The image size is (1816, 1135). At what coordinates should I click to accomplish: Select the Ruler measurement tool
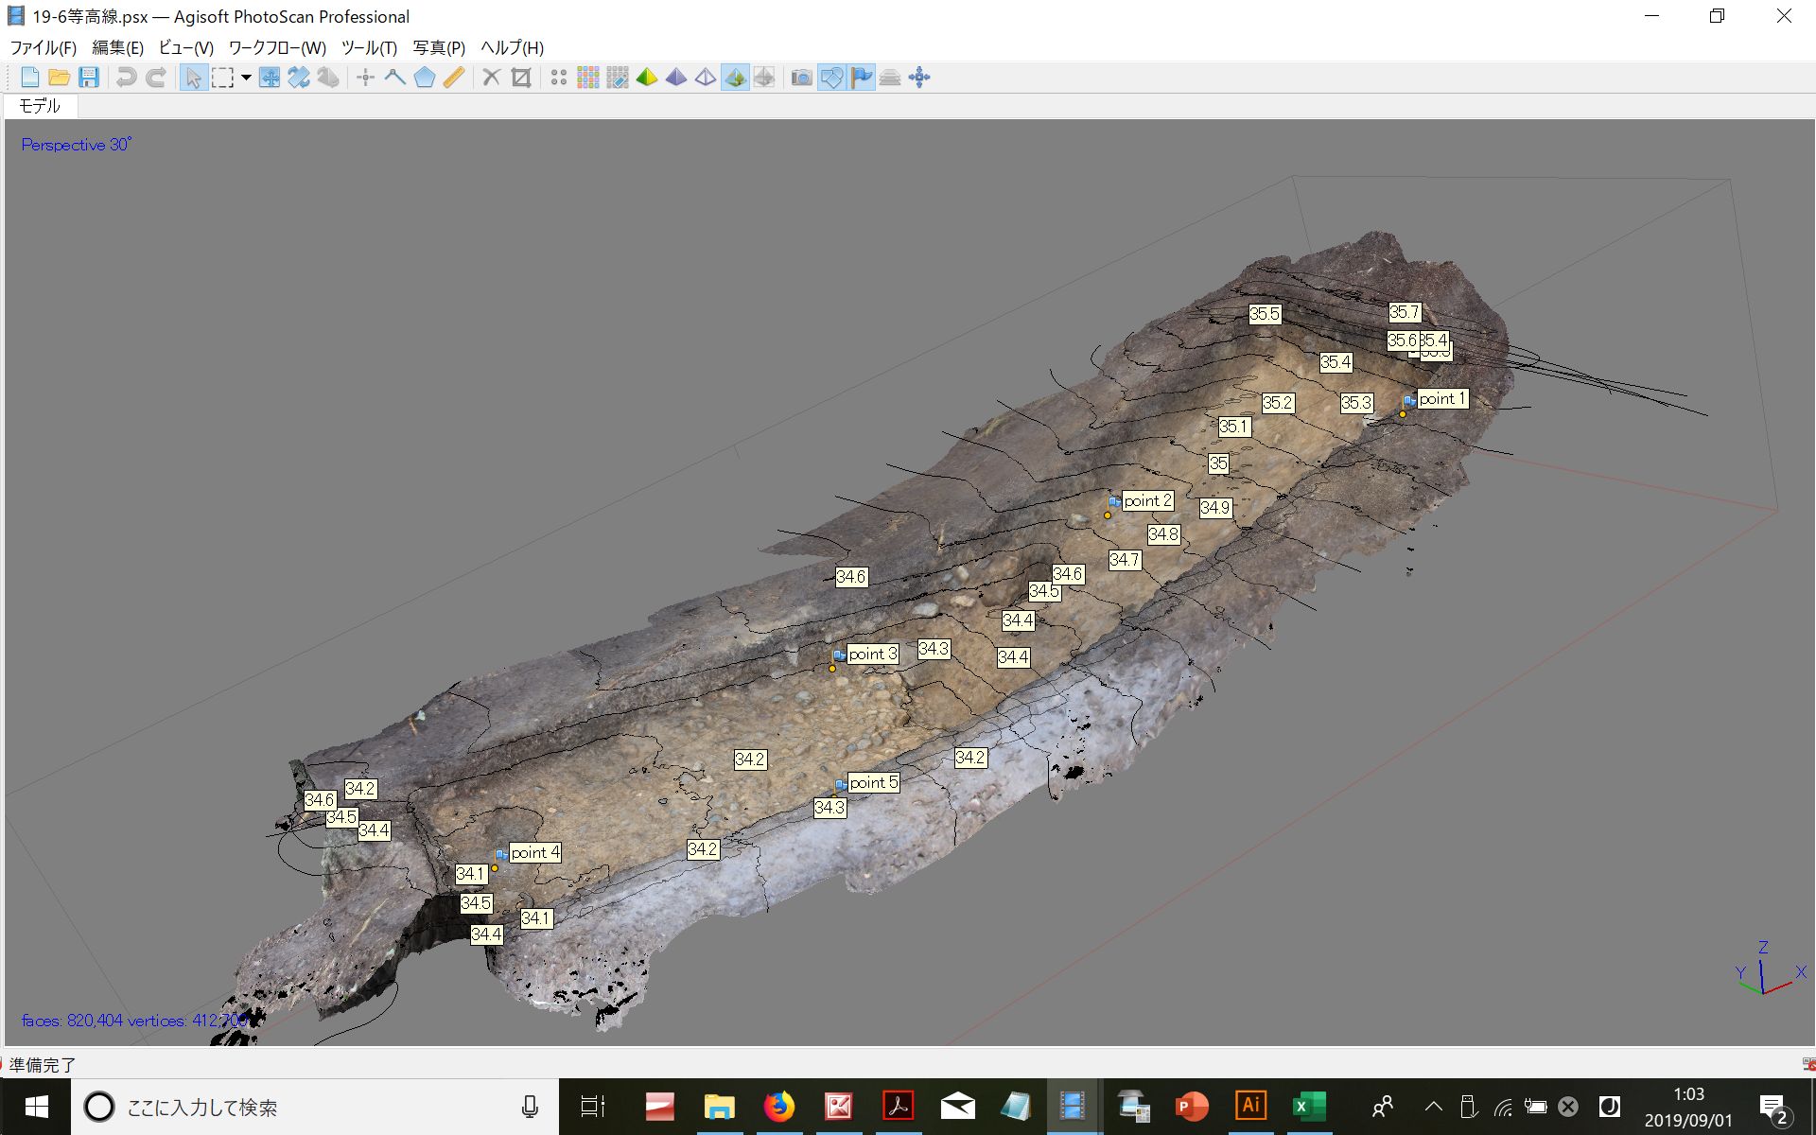point(454,78)
